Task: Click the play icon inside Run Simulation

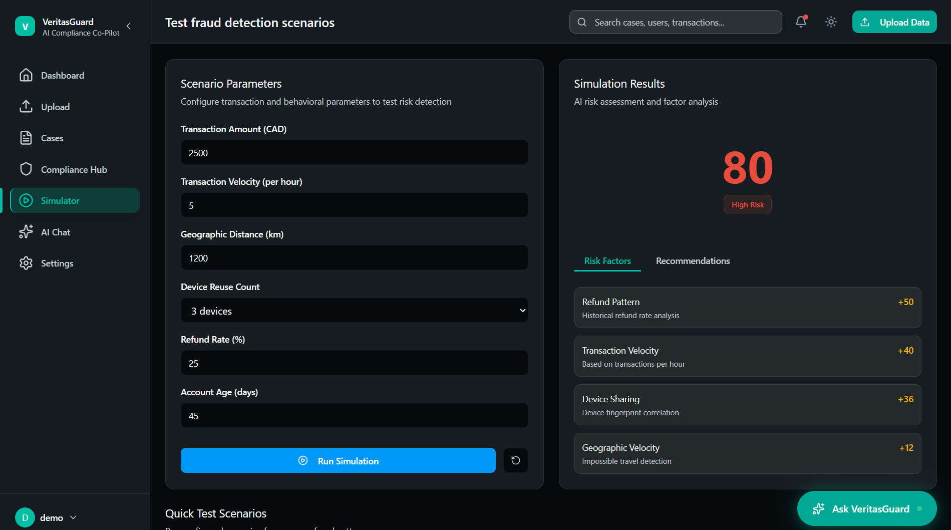Action: click(303, 460)
